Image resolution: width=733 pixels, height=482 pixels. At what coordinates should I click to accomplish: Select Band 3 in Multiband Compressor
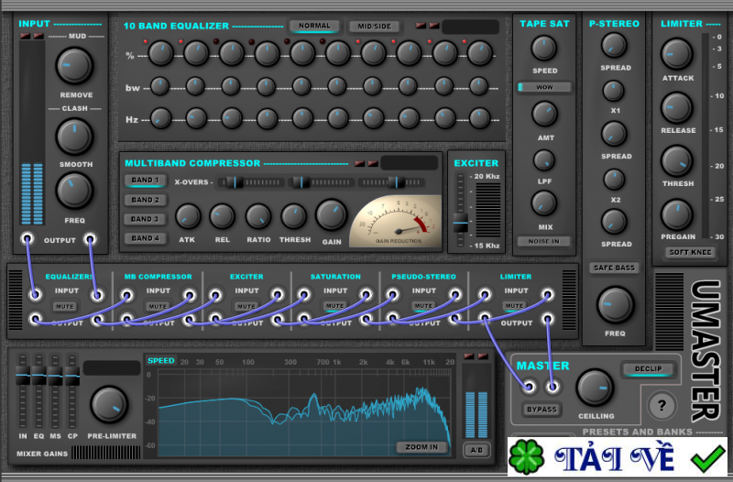coord(145,219)
